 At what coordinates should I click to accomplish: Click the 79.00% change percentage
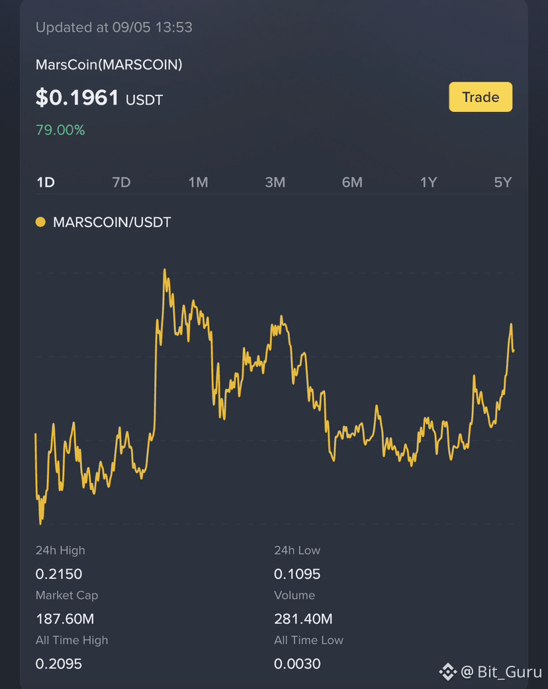60,130
